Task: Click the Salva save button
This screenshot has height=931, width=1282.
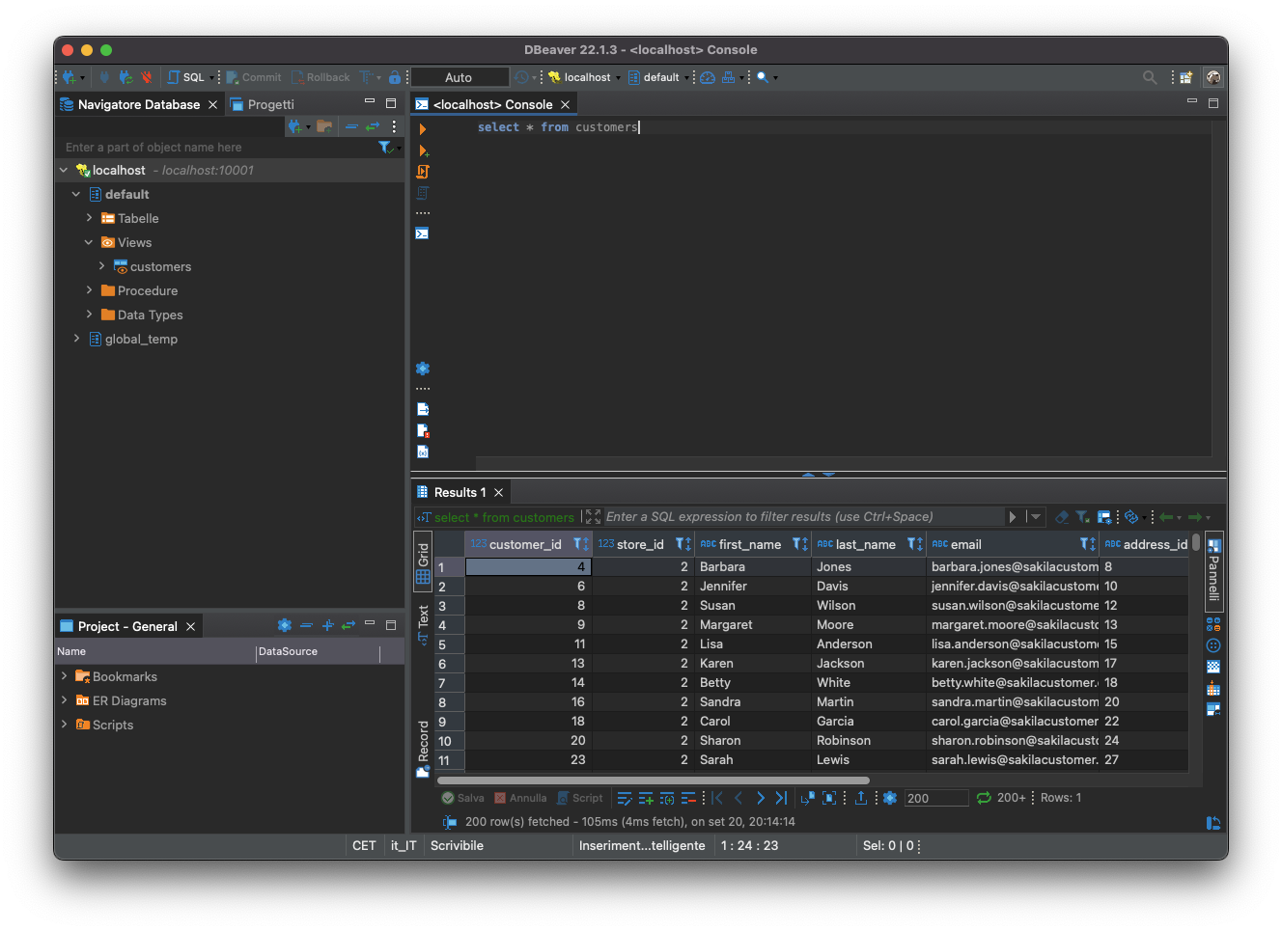Action: [463, 798]
